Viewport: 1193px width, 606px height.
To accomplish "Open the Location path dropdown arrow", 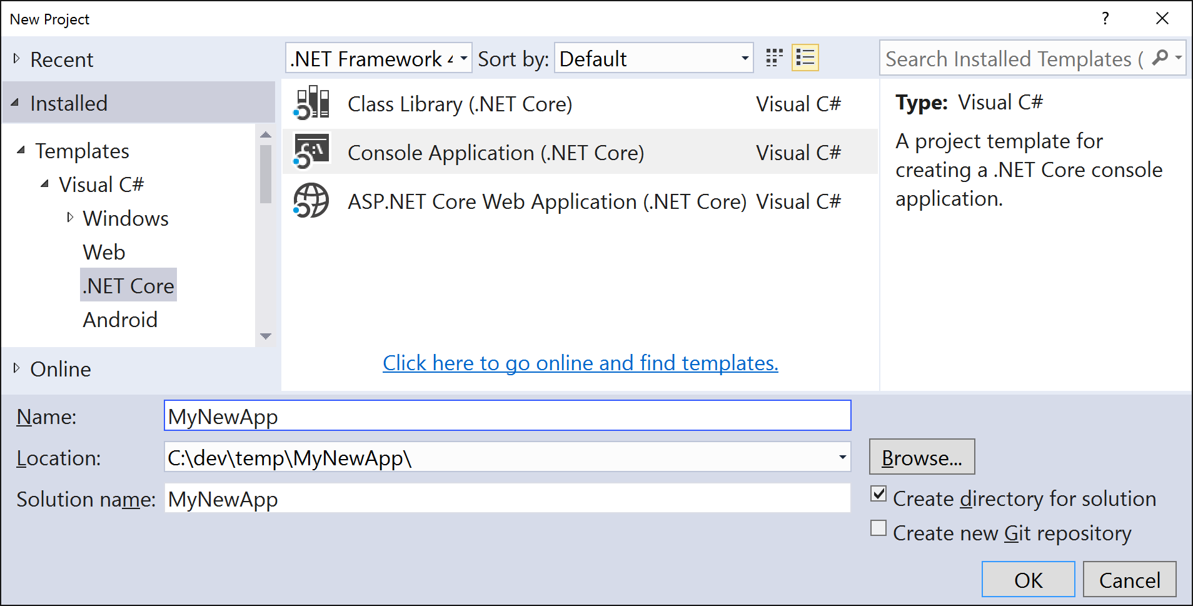I will coord(842,457).
